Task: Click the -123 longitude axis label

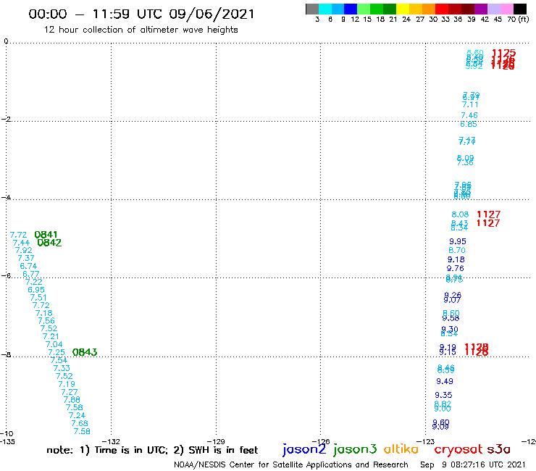Action: click(426, 441)
